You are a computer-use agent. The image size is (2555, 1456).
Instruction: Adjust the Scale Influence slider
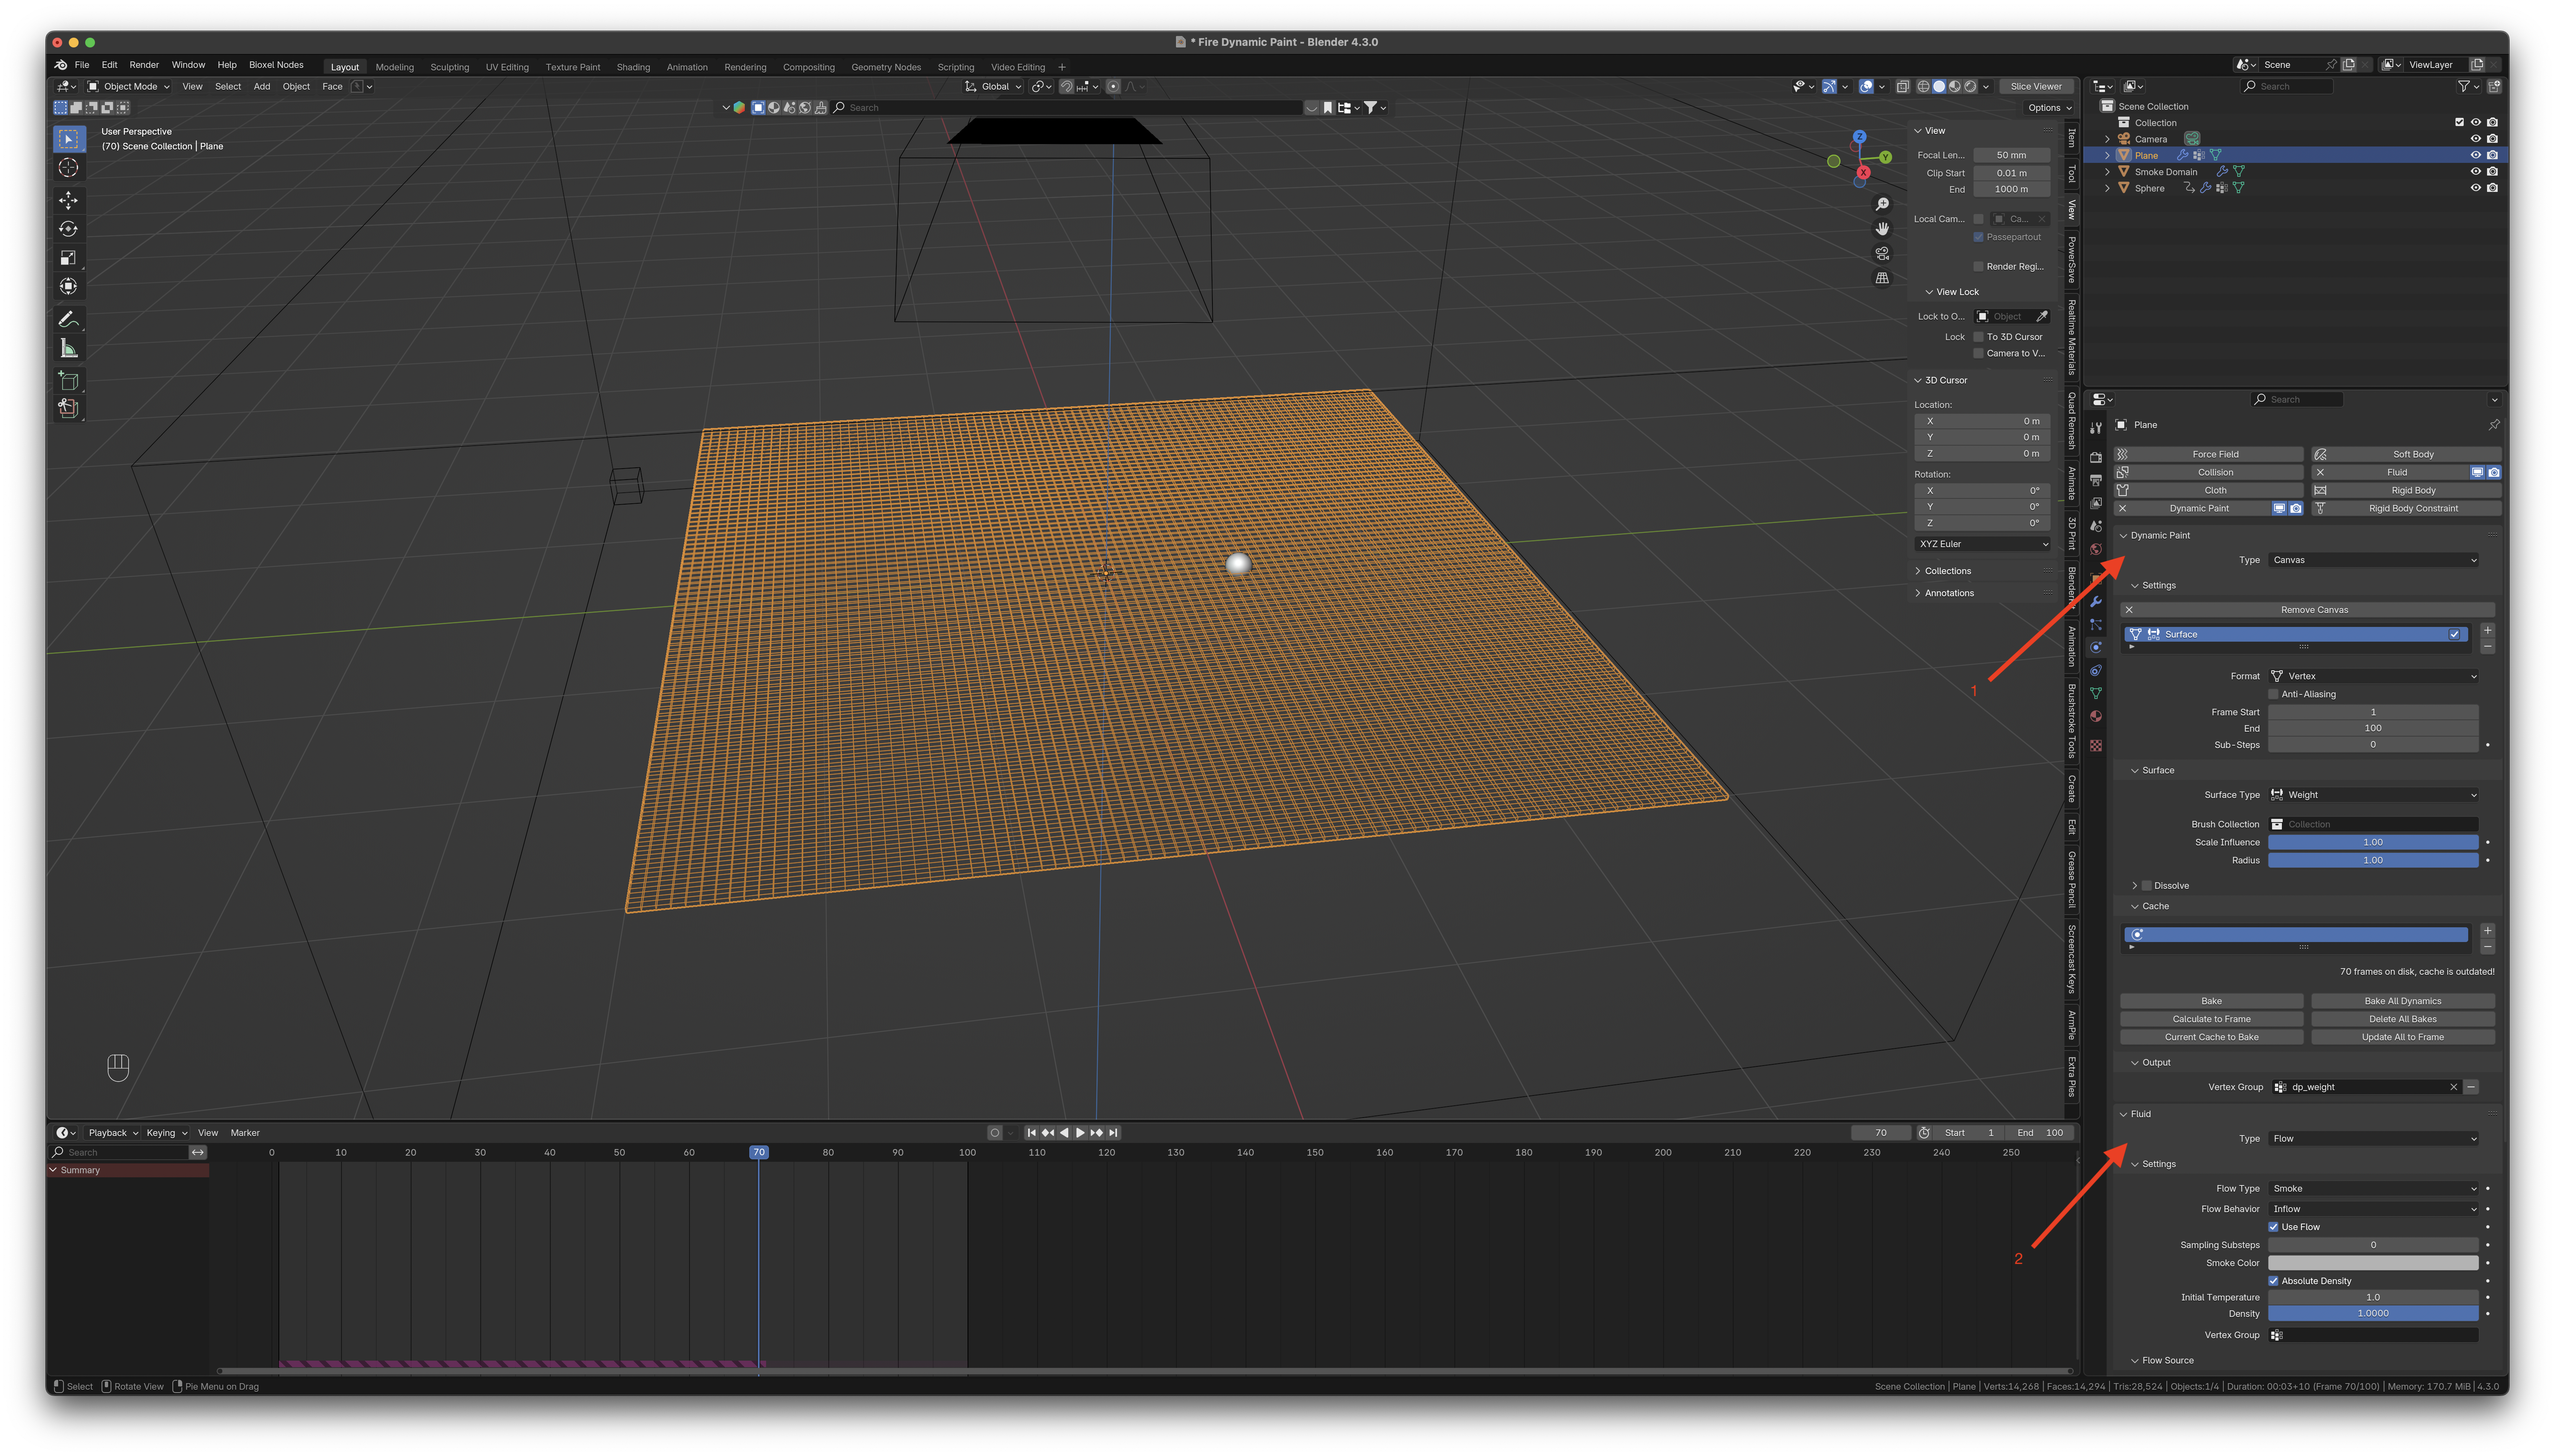click(x=2373, y=842)
